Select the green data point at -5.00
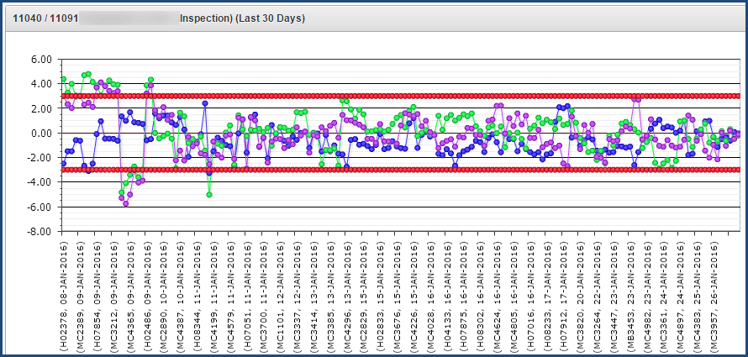 (209, 195)
